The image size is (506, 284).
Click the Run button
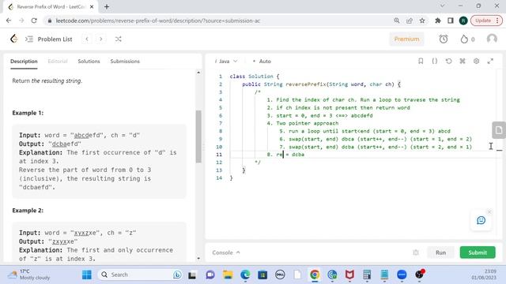tap(440, 252)
